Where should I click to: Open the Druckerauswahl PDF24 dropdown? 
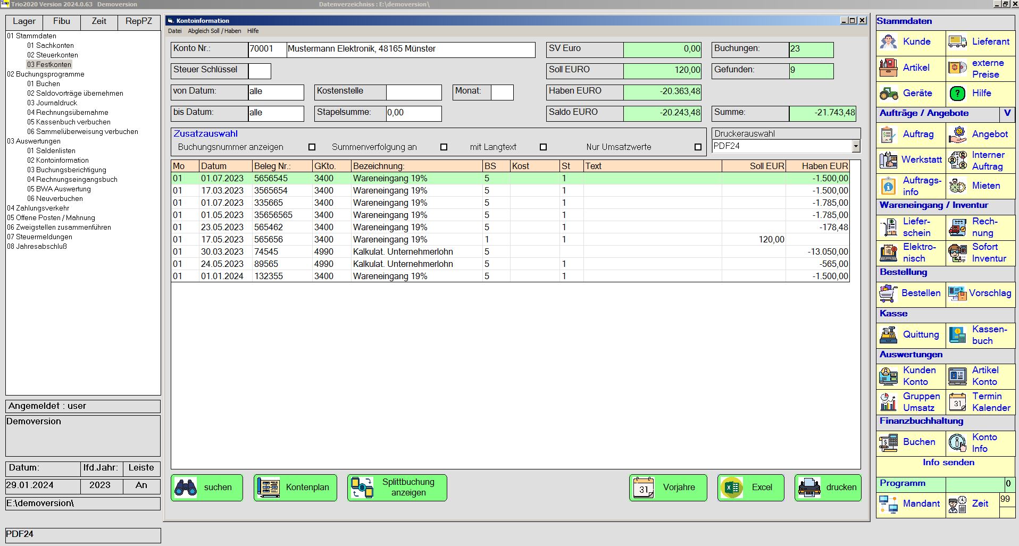(x=855, y=146)
